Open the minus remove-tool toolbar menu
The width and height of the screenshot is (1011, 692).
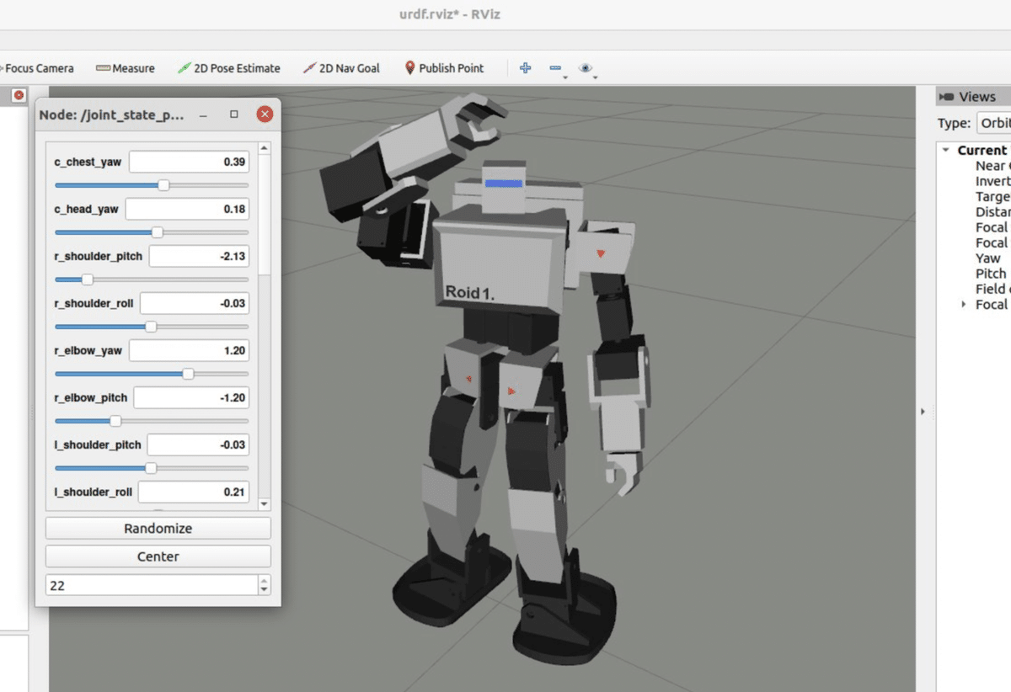pos(557,69)
